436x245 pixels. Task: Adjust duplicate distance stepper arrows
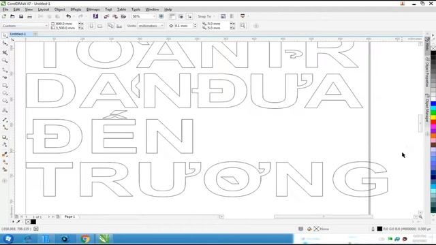pos(232,26)
